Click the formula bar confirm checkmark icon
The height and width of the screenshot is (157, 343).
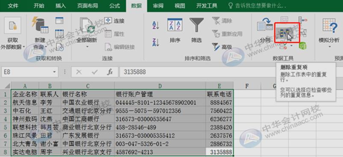coord(95,72)
